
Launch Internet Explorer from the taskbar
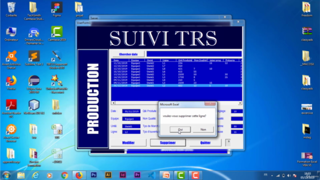pos(35,175)
